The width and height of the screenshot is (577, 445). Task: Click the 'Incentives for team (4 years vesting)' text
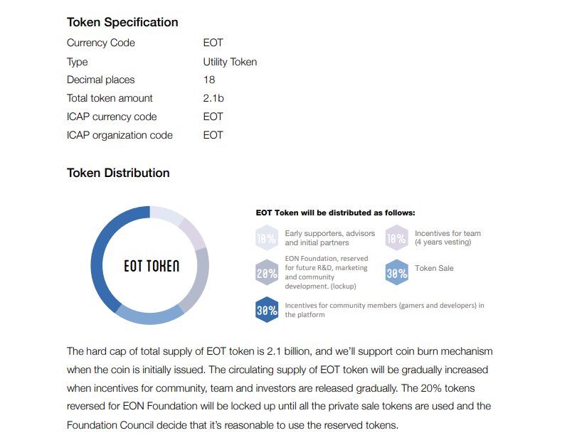(448, 237)
